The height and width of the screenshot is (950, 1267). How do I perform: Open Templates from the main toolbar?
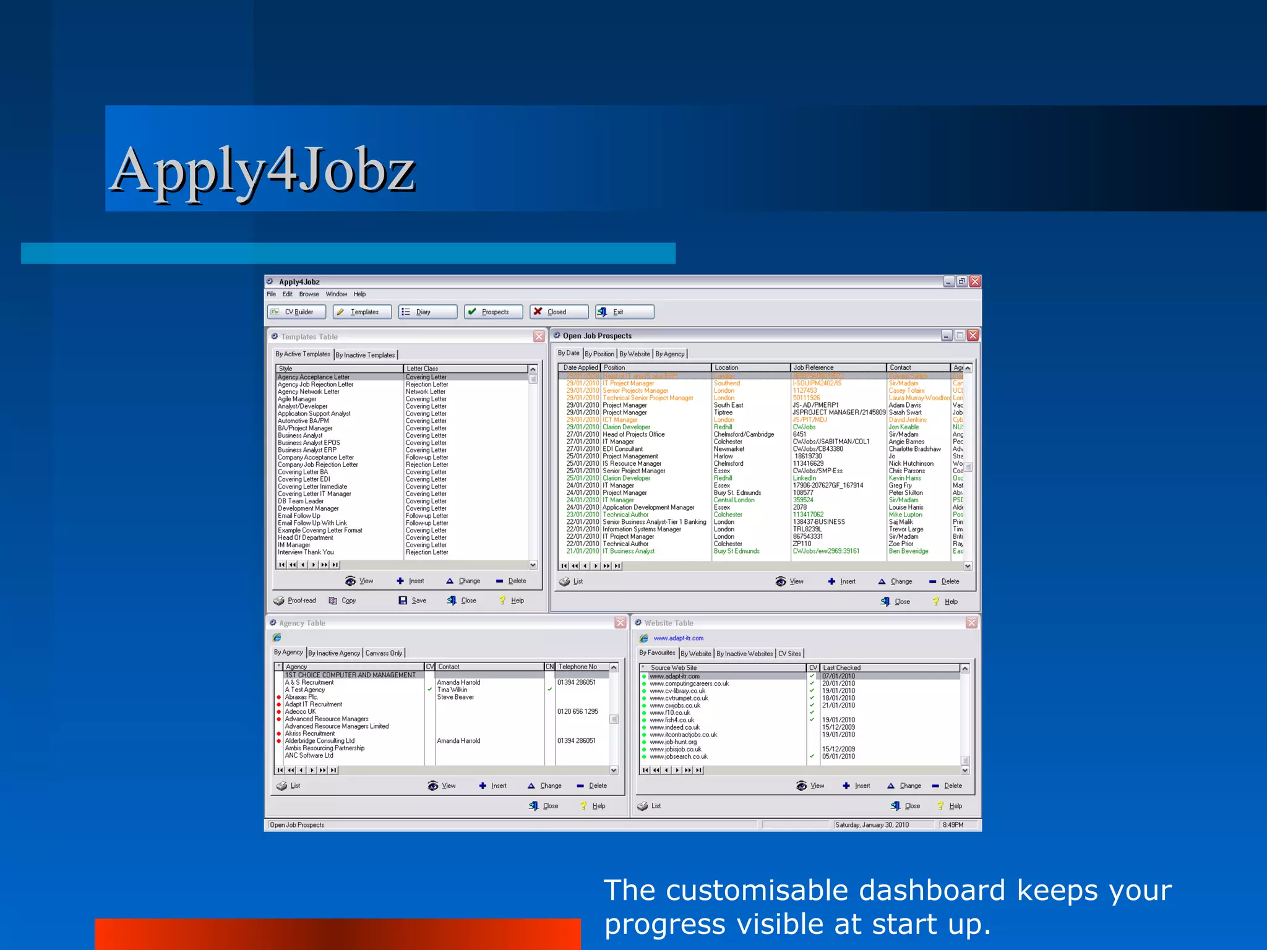362,312
